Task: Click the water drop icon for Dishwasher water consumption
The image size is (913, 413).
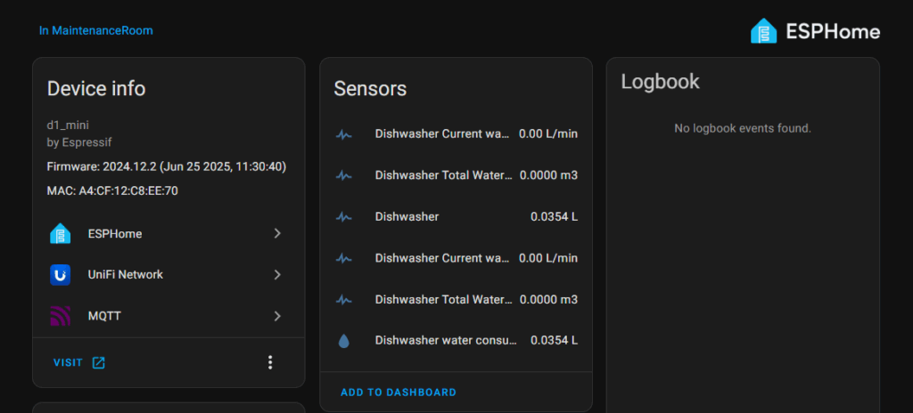Action: click(344, 341)
